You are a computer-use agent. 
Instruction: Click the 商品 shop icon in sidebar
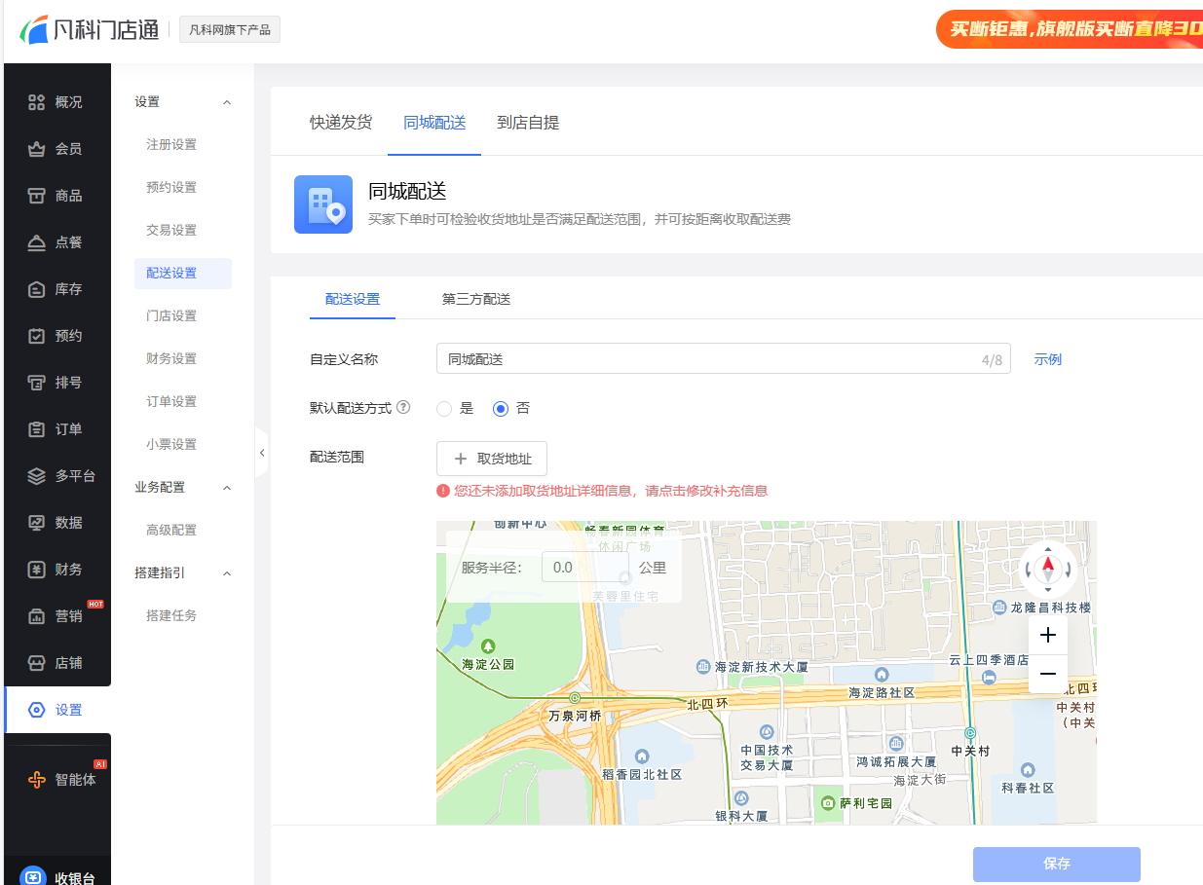[37, 196]
